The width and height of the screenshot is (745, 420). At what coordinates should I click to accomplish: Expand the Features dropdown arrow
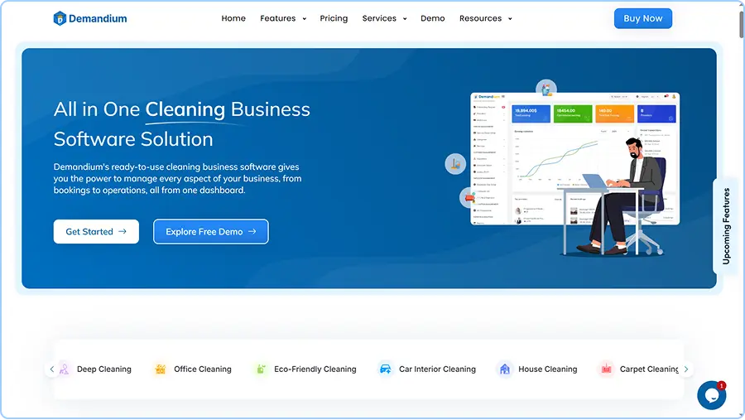[x=304, y=19]
